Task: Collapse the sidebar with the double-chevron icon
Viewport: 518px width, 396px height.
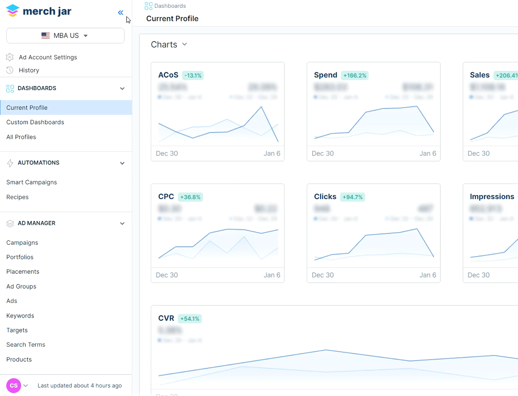Action: pos(121,13)
